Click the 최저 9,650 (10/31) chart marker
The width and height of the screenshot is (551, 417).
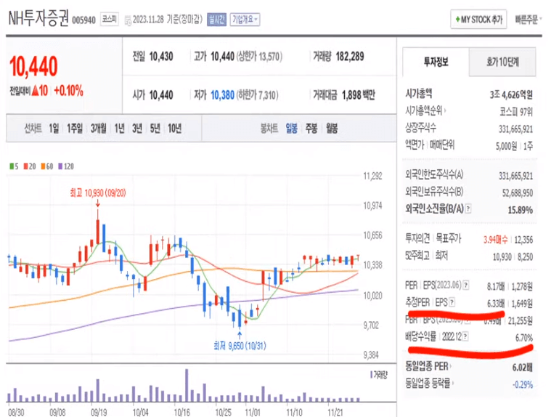point(240,346)
